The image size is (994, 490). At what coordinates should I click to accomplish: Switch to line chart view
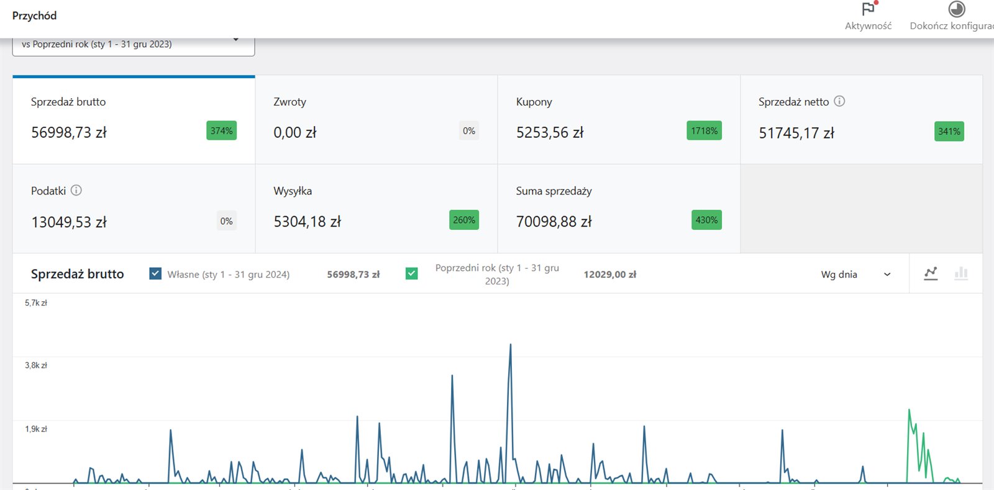931,273
